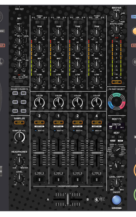136x217 pixels.
Task: Click the TAP beat button
Action: pyautogui.click(x=120, y=141)
